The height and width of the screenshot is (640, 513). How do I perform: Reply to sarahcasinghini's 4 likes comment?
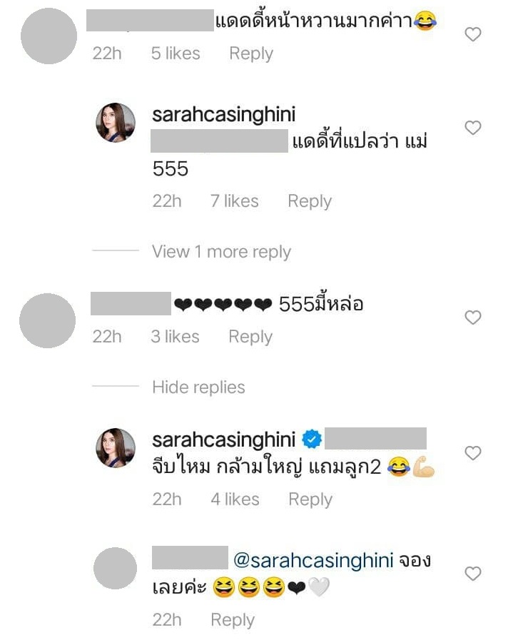click(x=310, y=499)
